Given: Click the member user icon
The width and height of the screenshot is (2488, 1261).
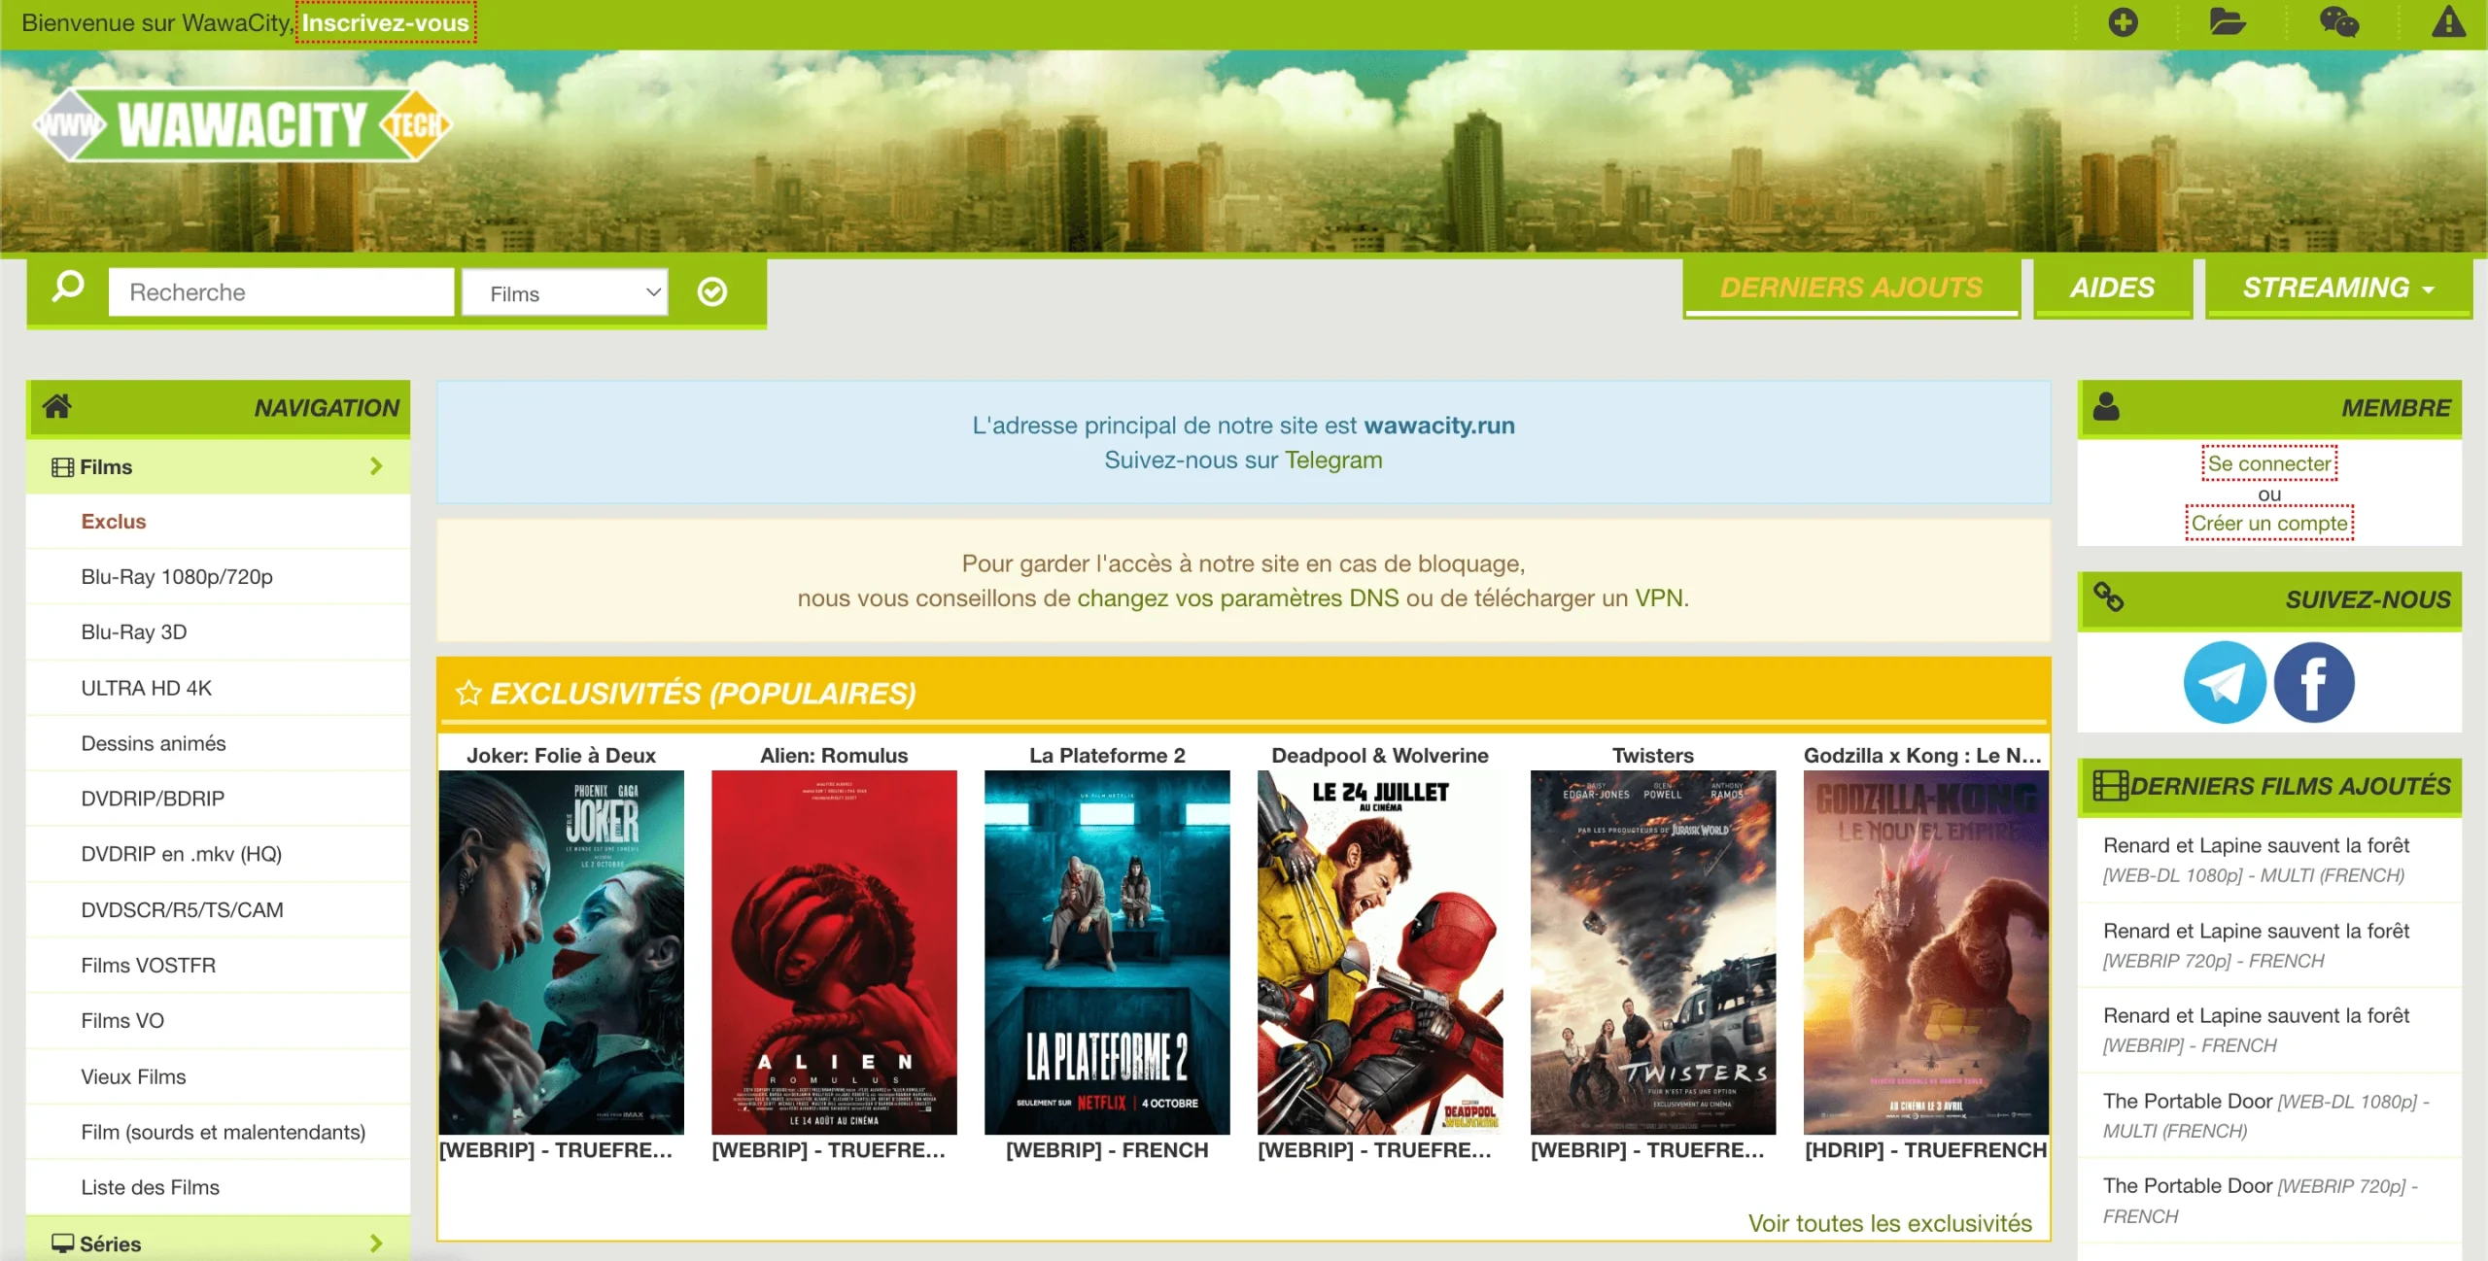Looking at the screenshot, I should point(2106,406).
